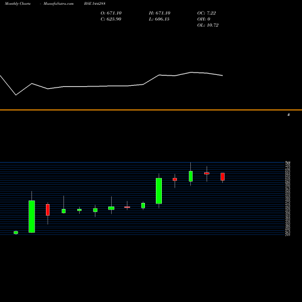Click the MunafaSutra.com label
The image size is (302, 302).
click(x=59, y=4)
